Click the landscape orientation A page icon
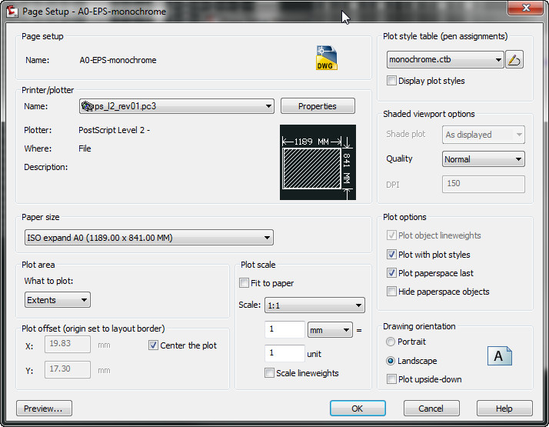549x427 pixels. coord(500,356)
